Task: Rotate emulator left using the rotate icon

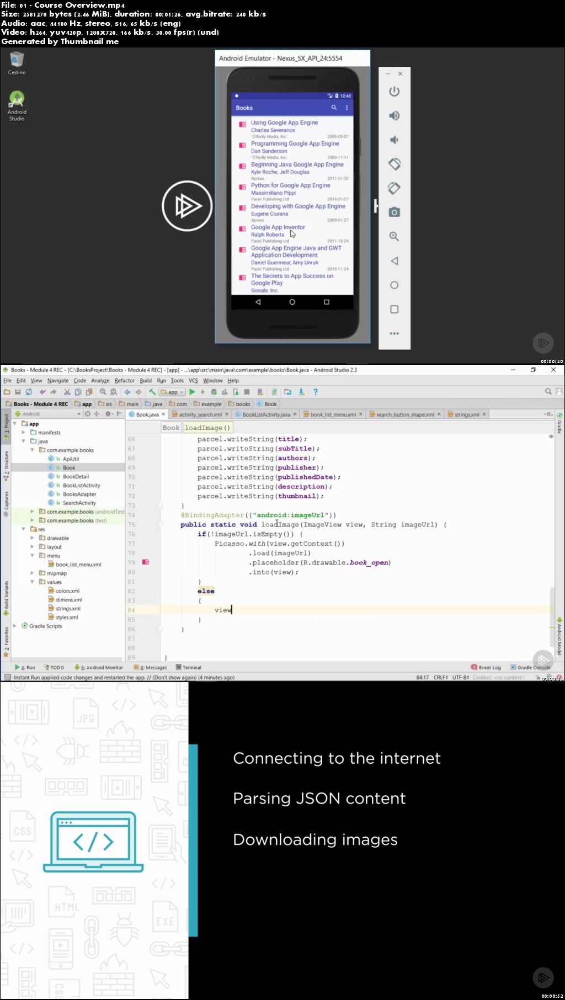Action: coord(394,164)
